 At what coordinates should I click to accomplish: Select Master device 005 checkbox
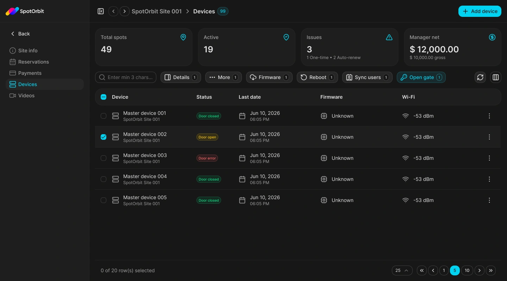pos(104,200)
